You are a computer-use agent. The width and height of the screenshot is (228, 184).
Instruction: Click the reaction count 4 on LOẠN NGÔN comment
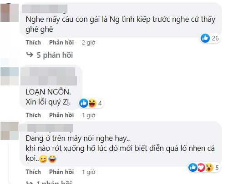100,103
